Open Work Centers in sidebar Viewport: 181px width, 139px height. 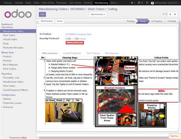(x=10, y=69)
